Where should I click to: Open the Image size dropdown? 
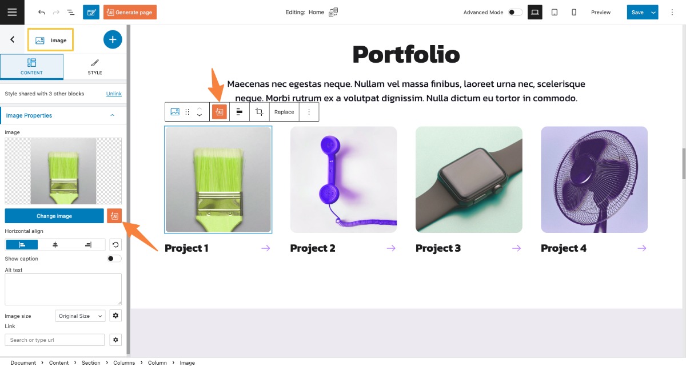point(81,316)
